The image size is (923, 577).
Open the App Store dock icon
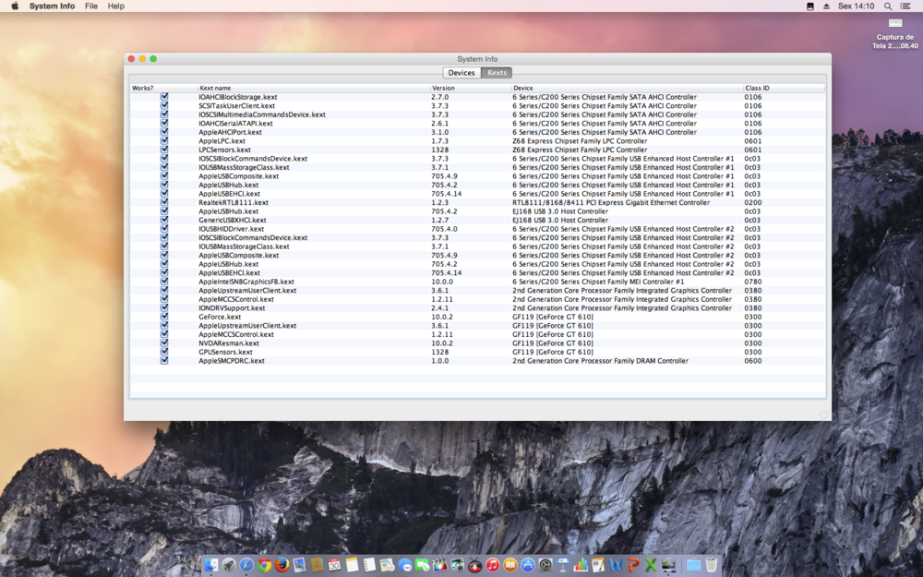pos(528,565)
